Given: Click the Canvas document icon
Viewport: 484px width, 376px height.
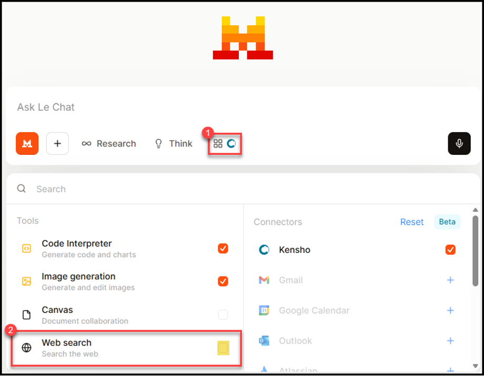Looking at the screenshot, I should pos(27,314).
